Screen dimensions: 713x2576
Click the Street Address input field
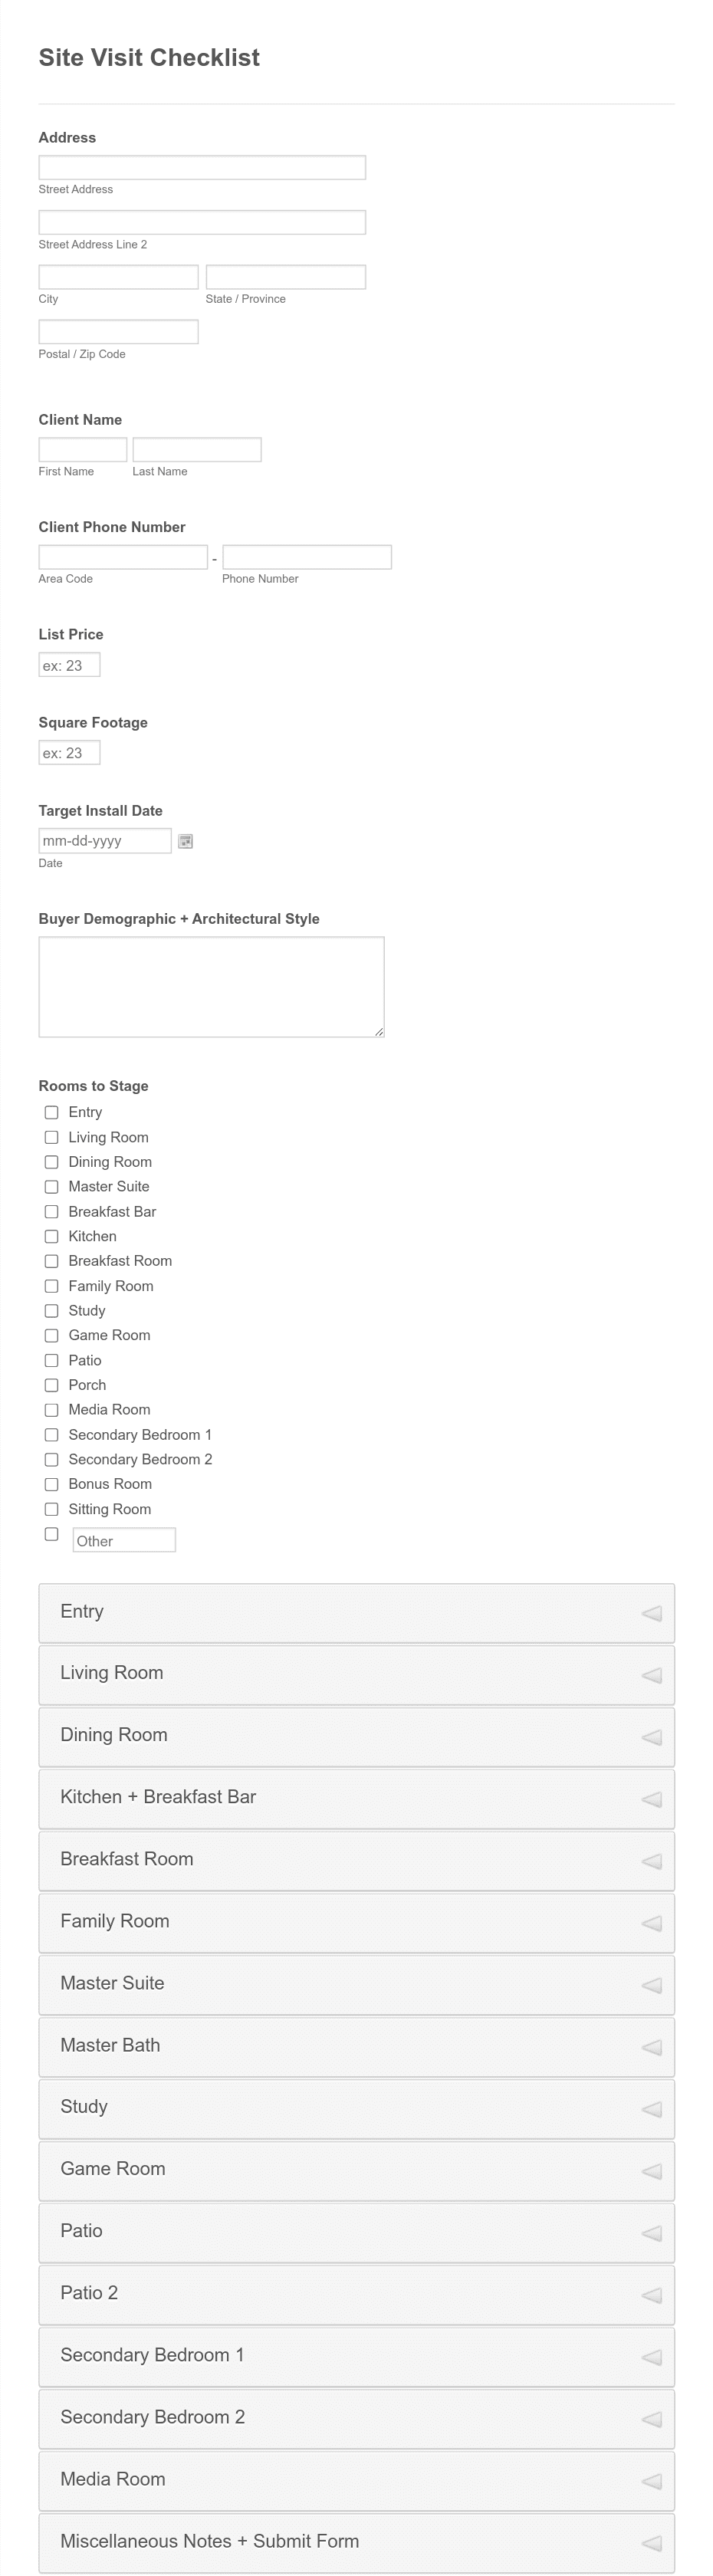pyautogui.click(x=200, y=167)
